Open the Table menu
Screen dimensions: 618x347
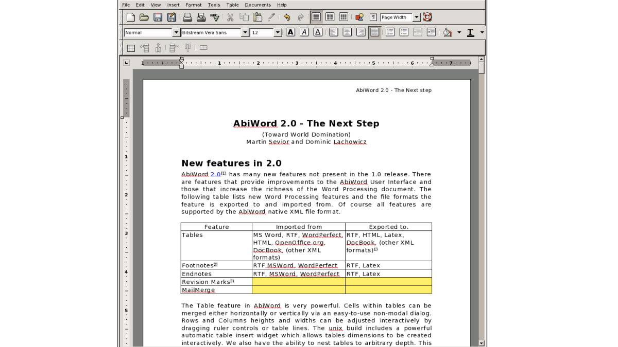pos(233,5)
